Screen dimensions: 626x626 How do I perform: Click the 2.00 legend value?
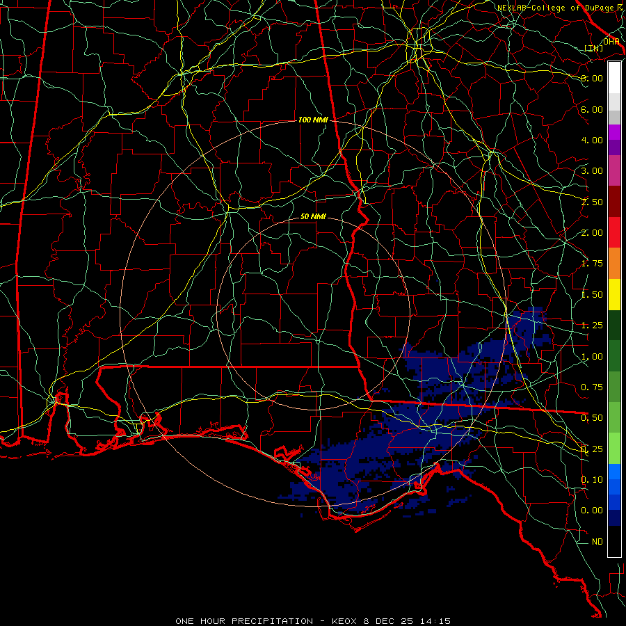[x=592, y=233]
